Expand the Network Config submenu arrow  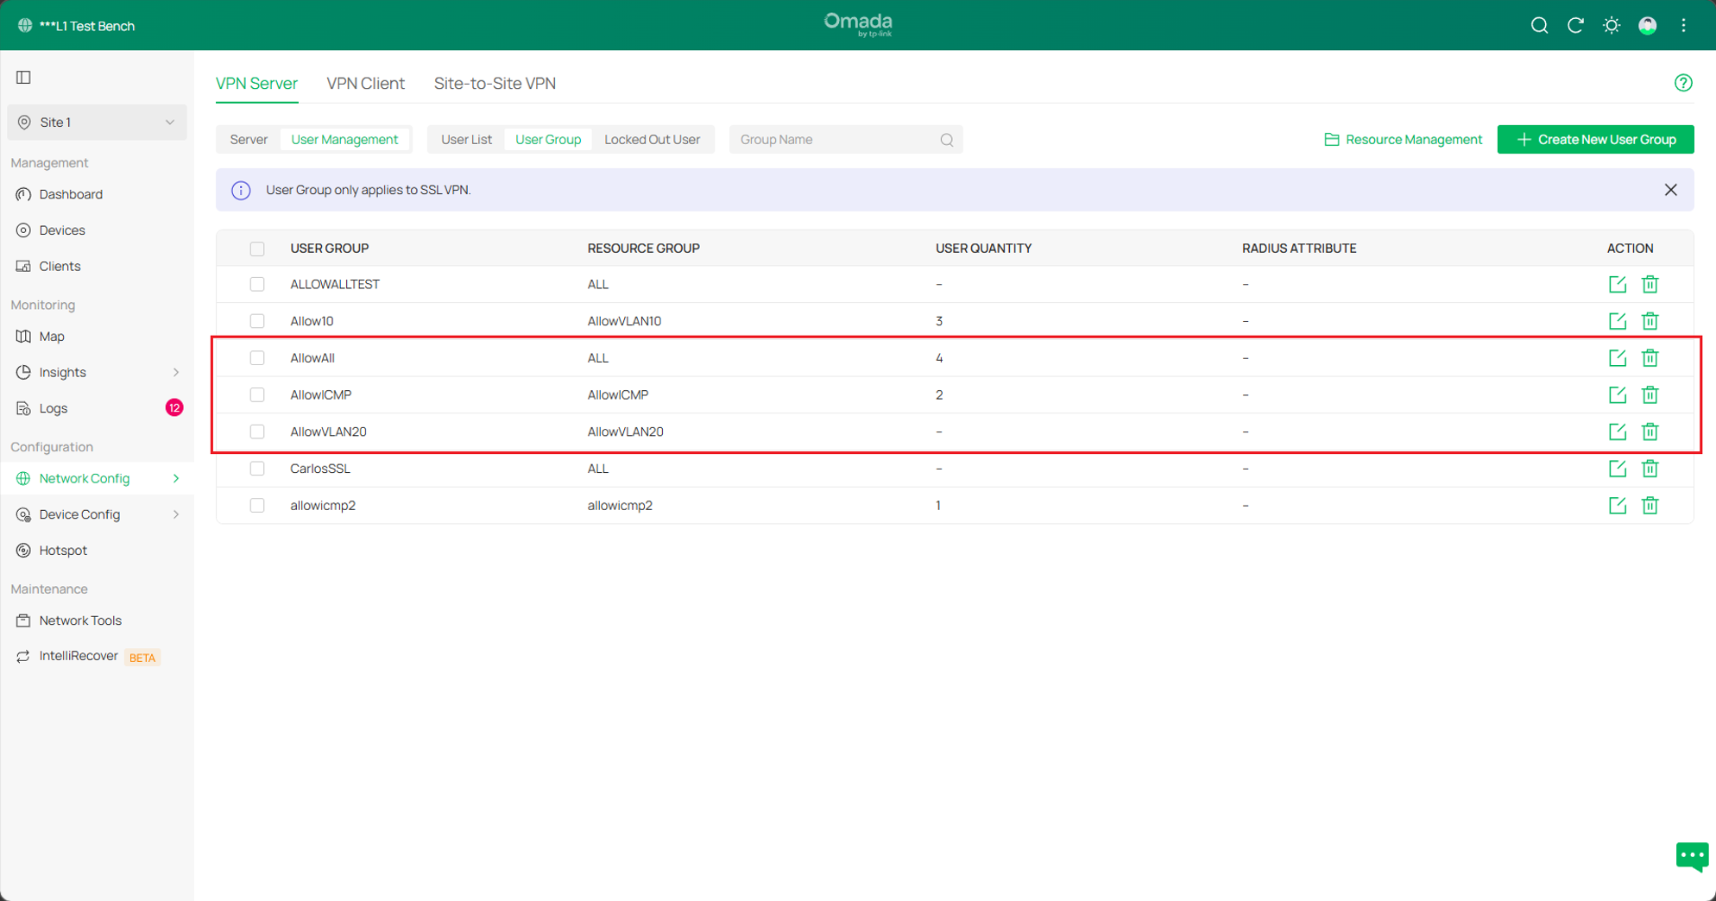pyautogui.click(x=176, y=478)
